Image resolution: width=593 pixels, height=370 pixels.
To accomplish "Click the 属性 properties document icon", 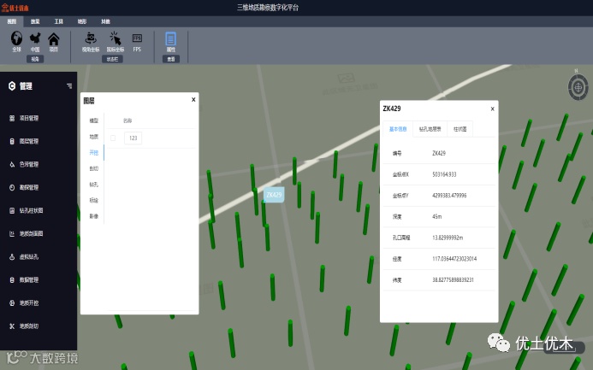I will click(x=171, y=38).
